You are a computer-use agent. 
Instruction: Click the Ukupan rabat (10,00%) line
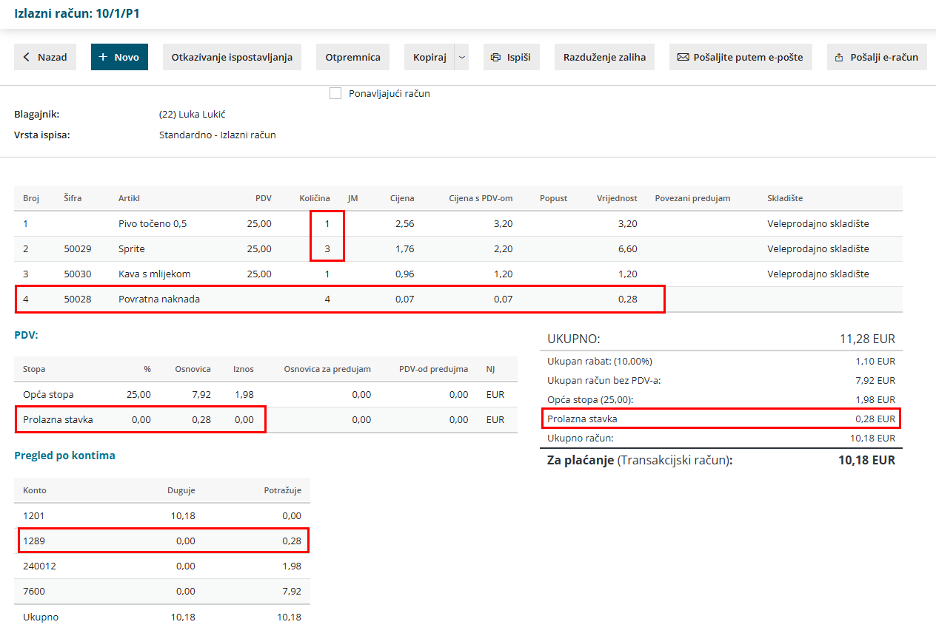[721, 361]
